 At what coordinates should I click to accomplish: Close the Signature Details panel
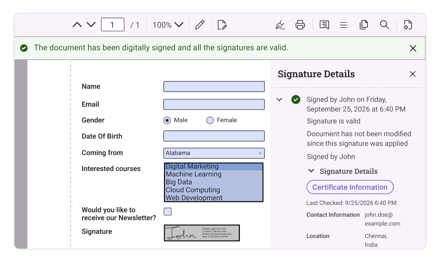coord(413,74)
